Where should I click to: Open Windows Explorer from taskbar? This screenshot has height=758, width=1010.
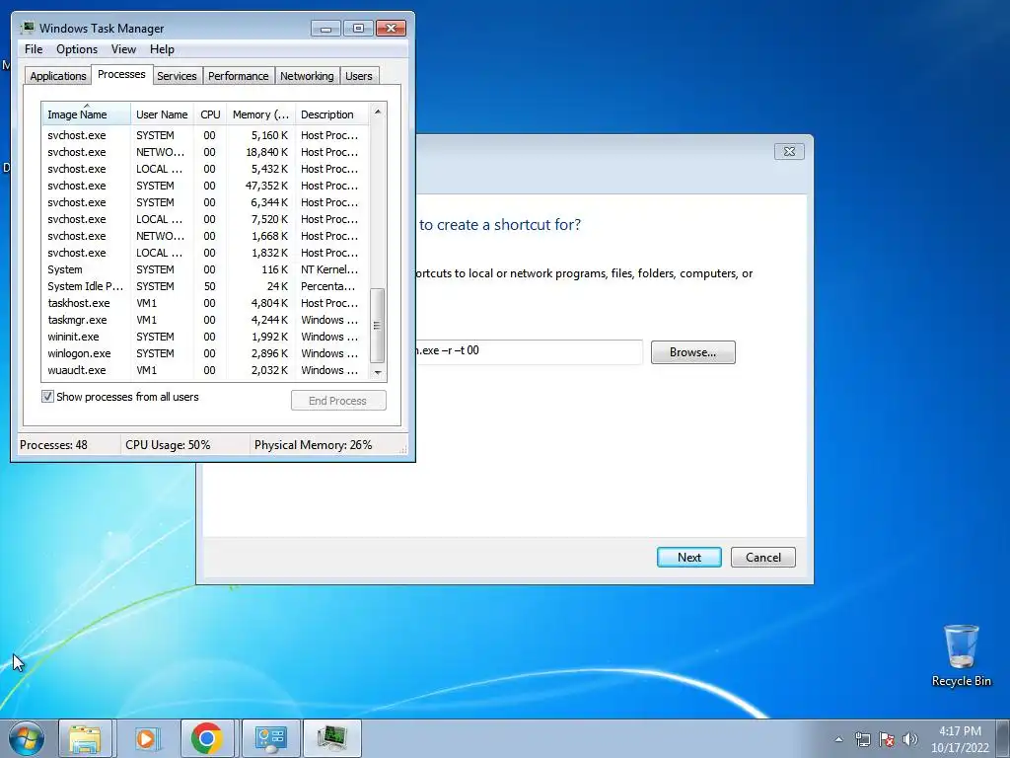[x=85, y=738]
